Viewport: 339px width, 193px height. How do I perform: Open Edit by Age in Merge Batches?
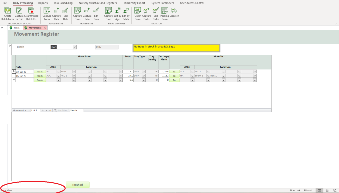click(117, 13)
